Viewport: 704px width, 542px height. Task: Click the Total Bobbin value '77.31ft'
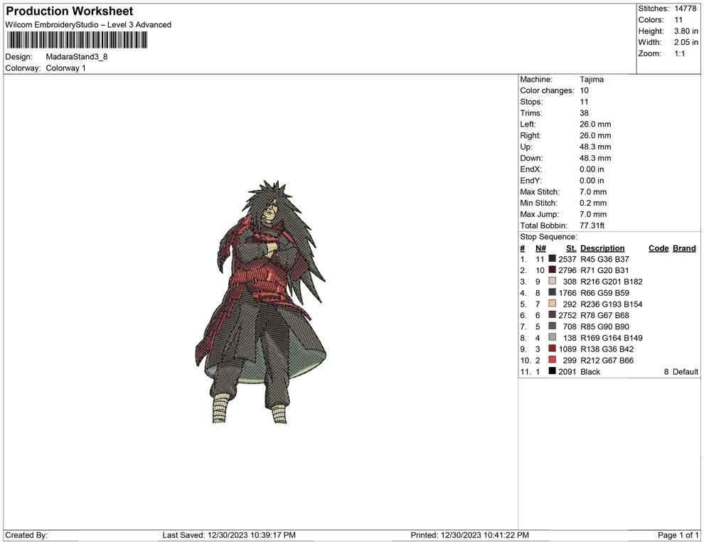[x=592, y=225]
